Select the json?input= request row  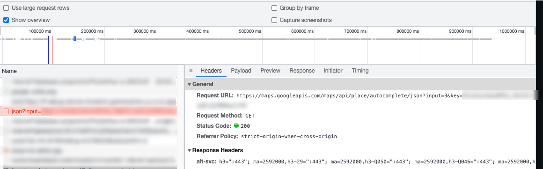88,111
